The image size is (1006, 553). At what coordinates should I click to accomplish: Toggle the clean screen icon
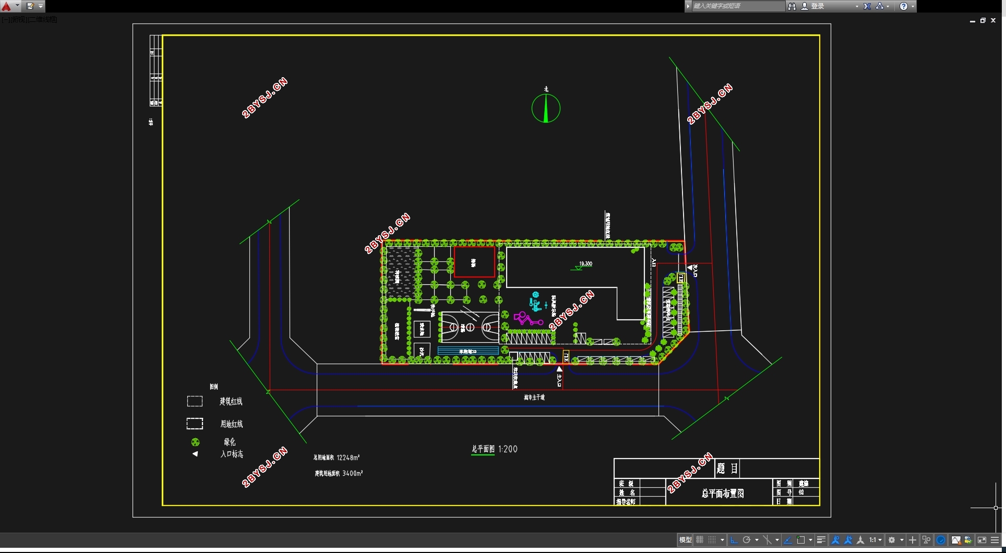(x=982, y=540)
